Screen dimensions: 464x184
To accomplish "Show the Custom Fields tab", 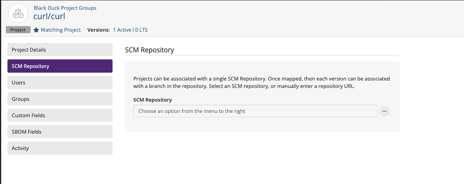I will pyautogui.click(x=60, y=115).
